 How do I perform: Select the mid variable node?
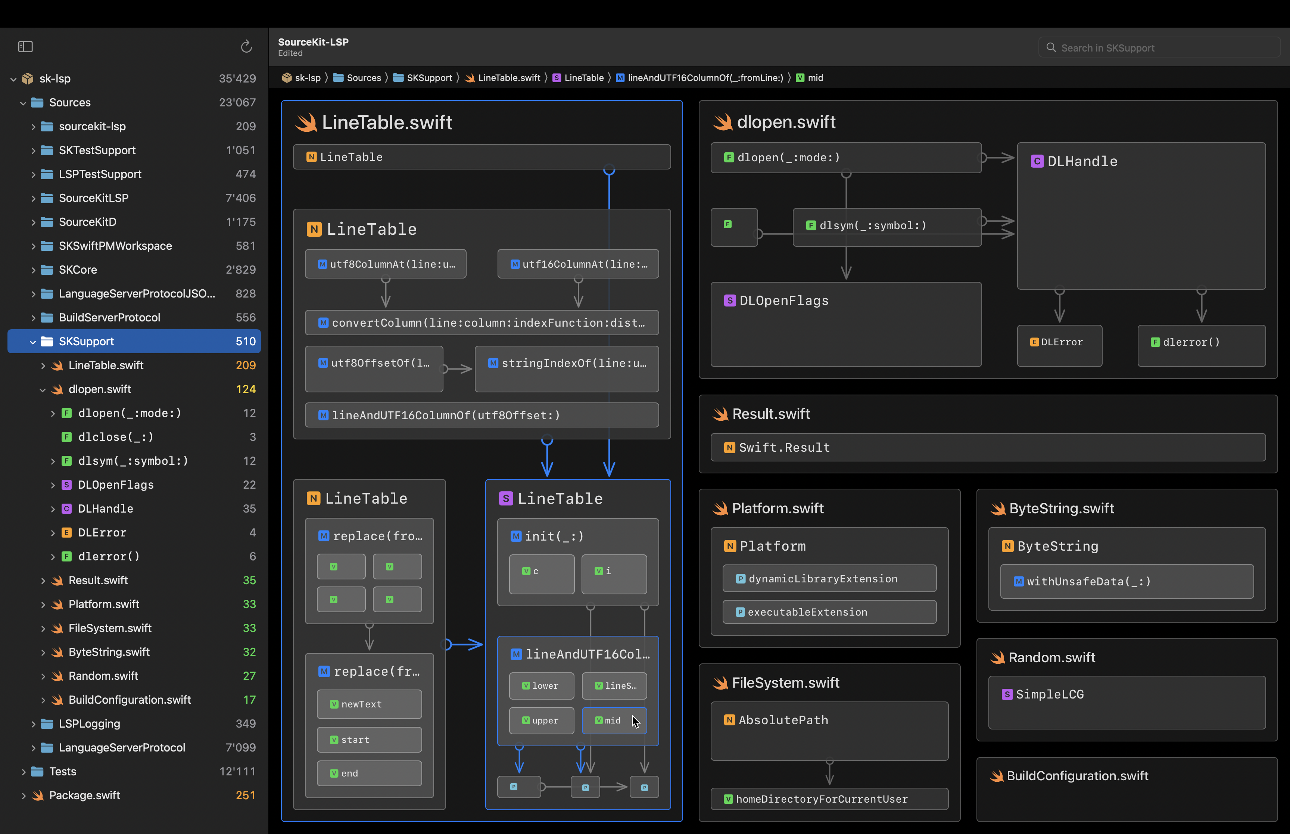tap(614, 720)
